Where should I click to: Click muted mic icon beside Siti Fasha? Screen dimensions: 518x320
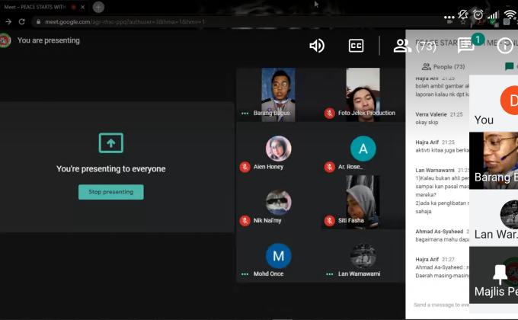[329, 220]
